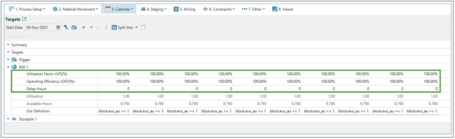Click the lightning bolt icon in toolbar

(x=66, y=27)
